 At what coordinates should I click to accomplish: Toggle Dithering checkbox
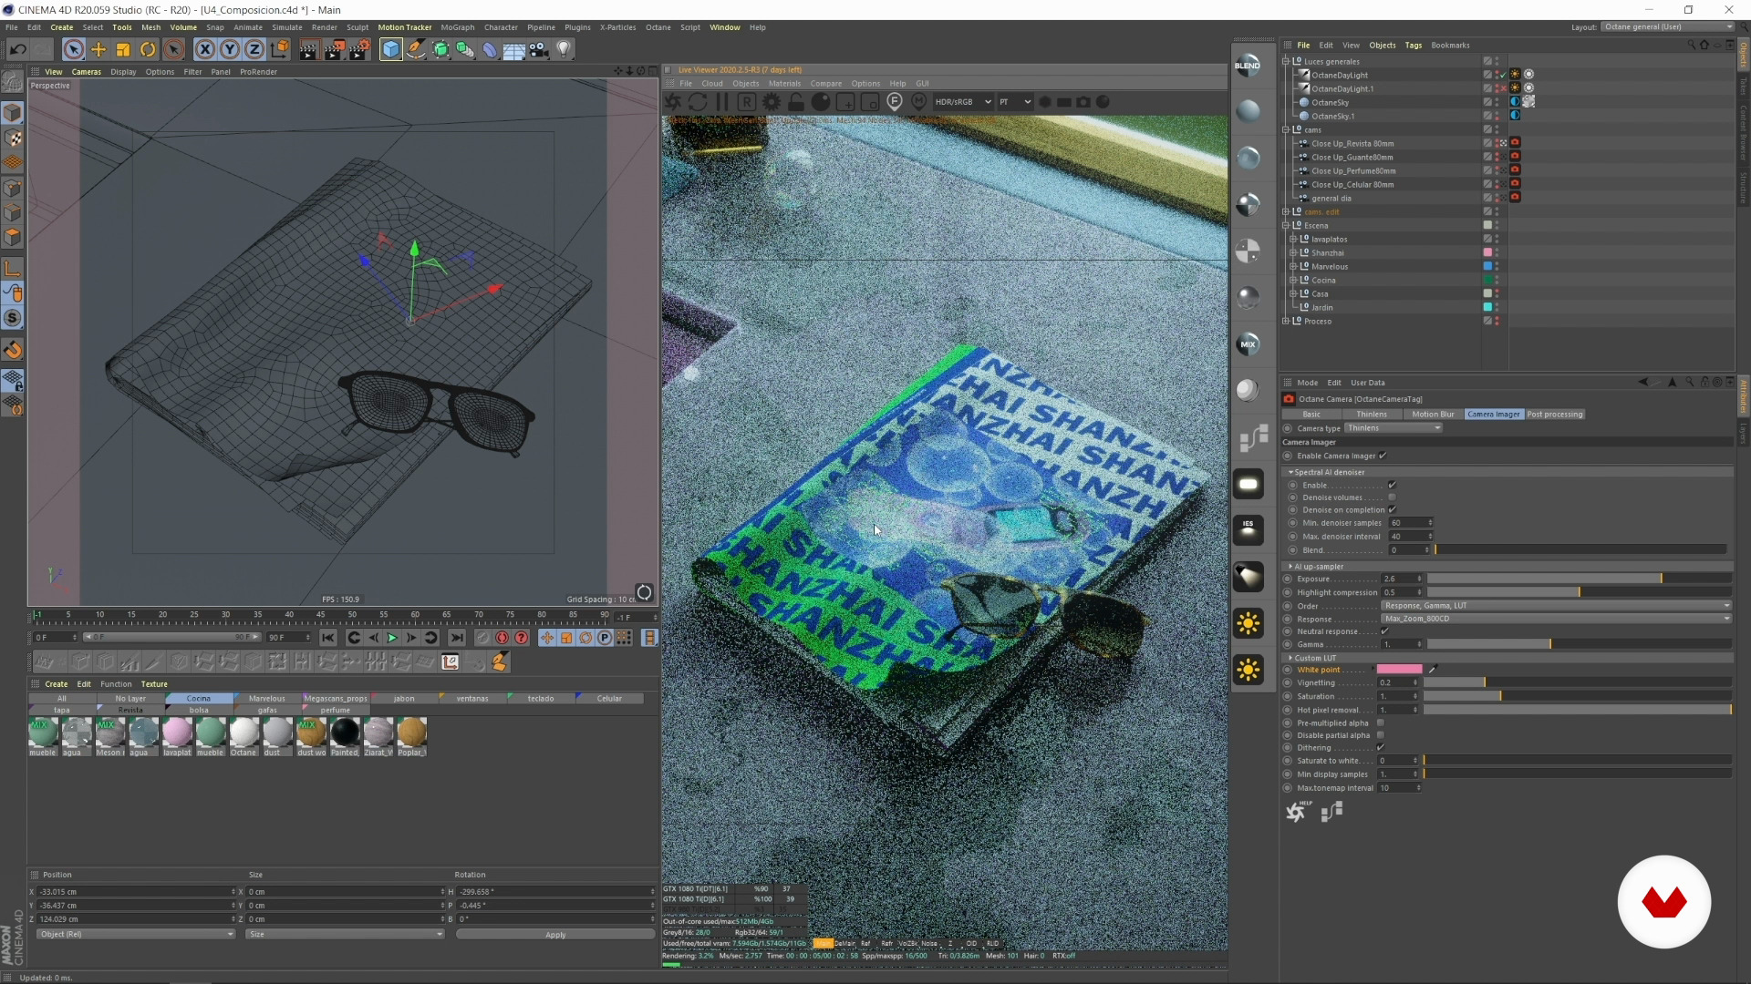click(1380, 747)
